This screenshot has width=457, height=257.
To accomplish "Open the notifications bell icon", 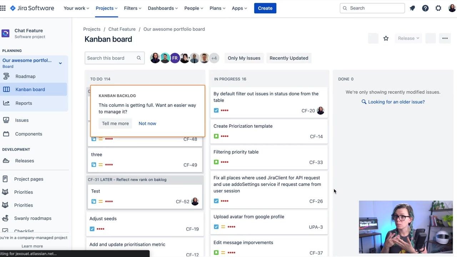I will [412, 8].
